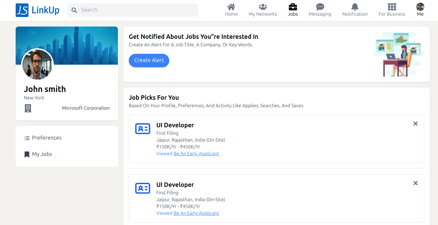Open Preferences in the sidebar
This screenshot has width=438, height=225.
pyautogui.click(x=47, y=138)
